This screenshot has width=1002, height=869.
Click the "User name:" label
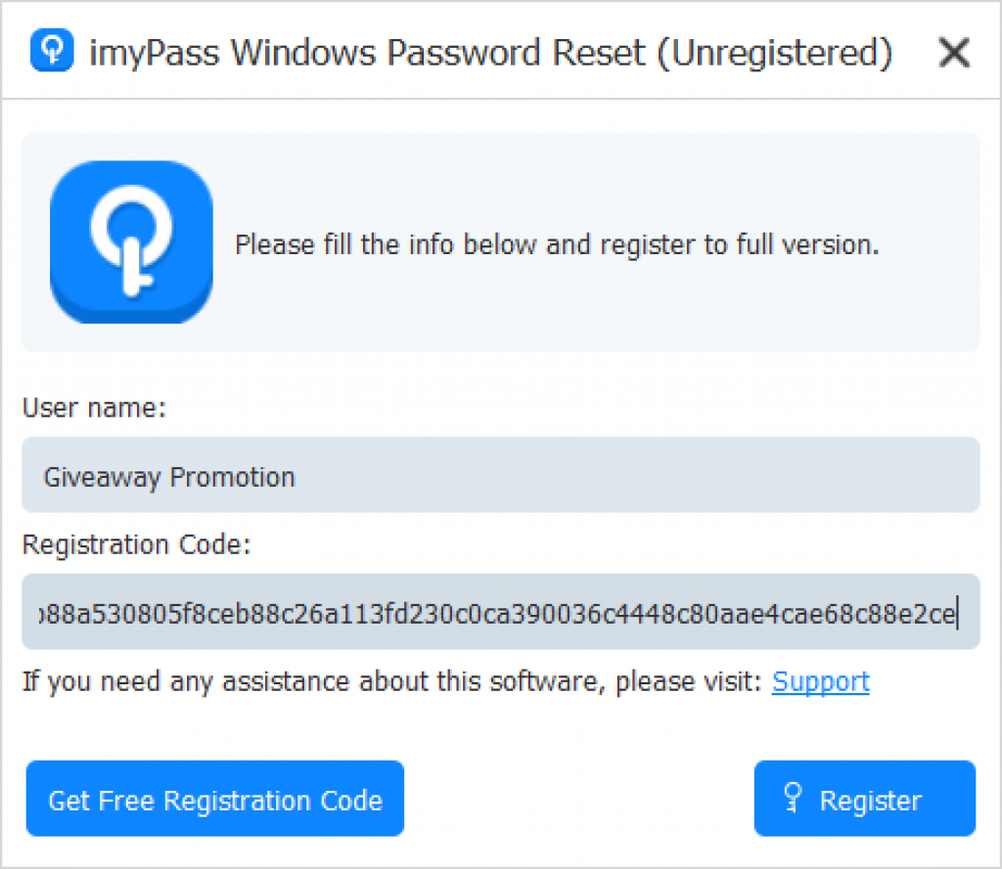[95, 408]
